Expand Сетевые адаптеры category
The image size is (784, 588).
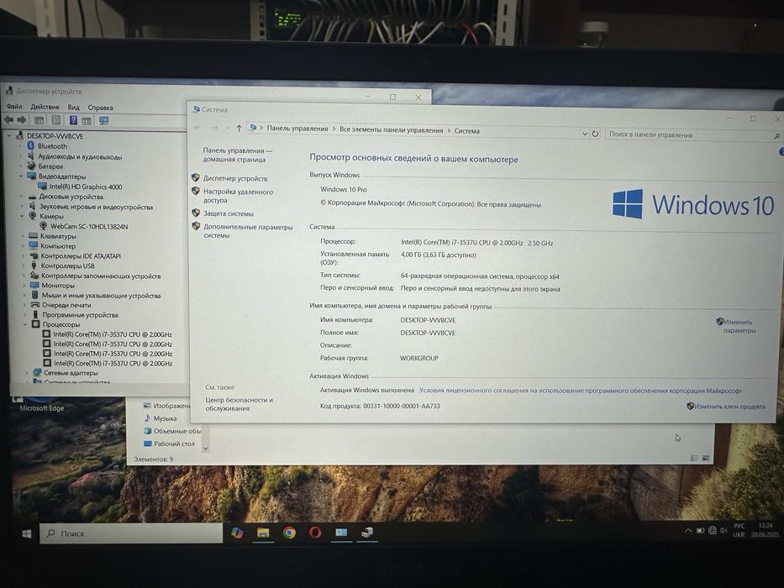[27, 372]
